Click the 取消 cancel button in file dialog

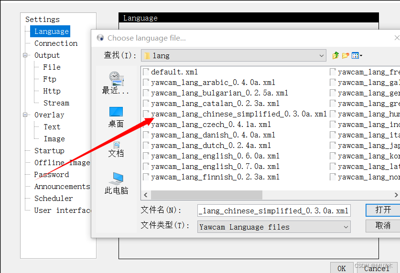pos(383,226)
